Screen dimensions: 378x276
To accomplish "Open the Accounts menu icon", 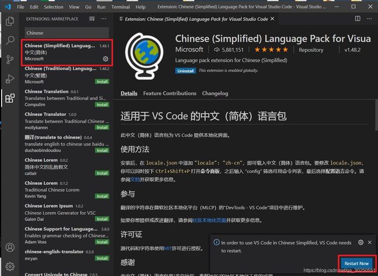I will pos(10,247).
